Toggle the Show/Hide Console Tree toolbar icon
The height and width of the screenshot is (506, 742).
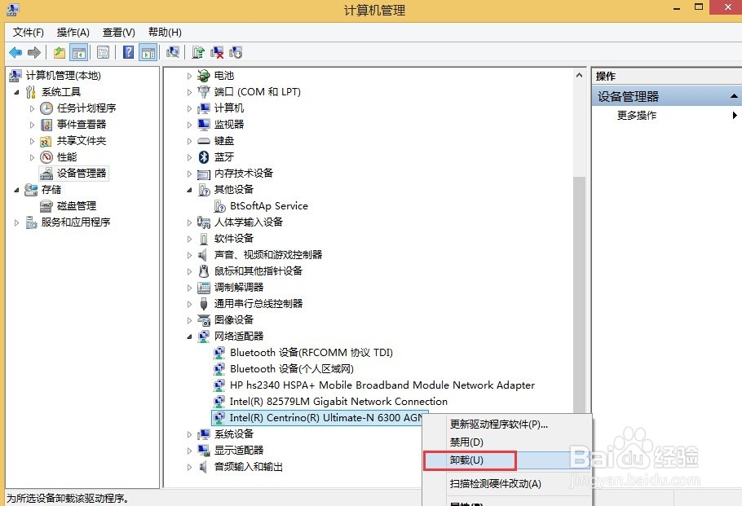[x=79, y=52]
